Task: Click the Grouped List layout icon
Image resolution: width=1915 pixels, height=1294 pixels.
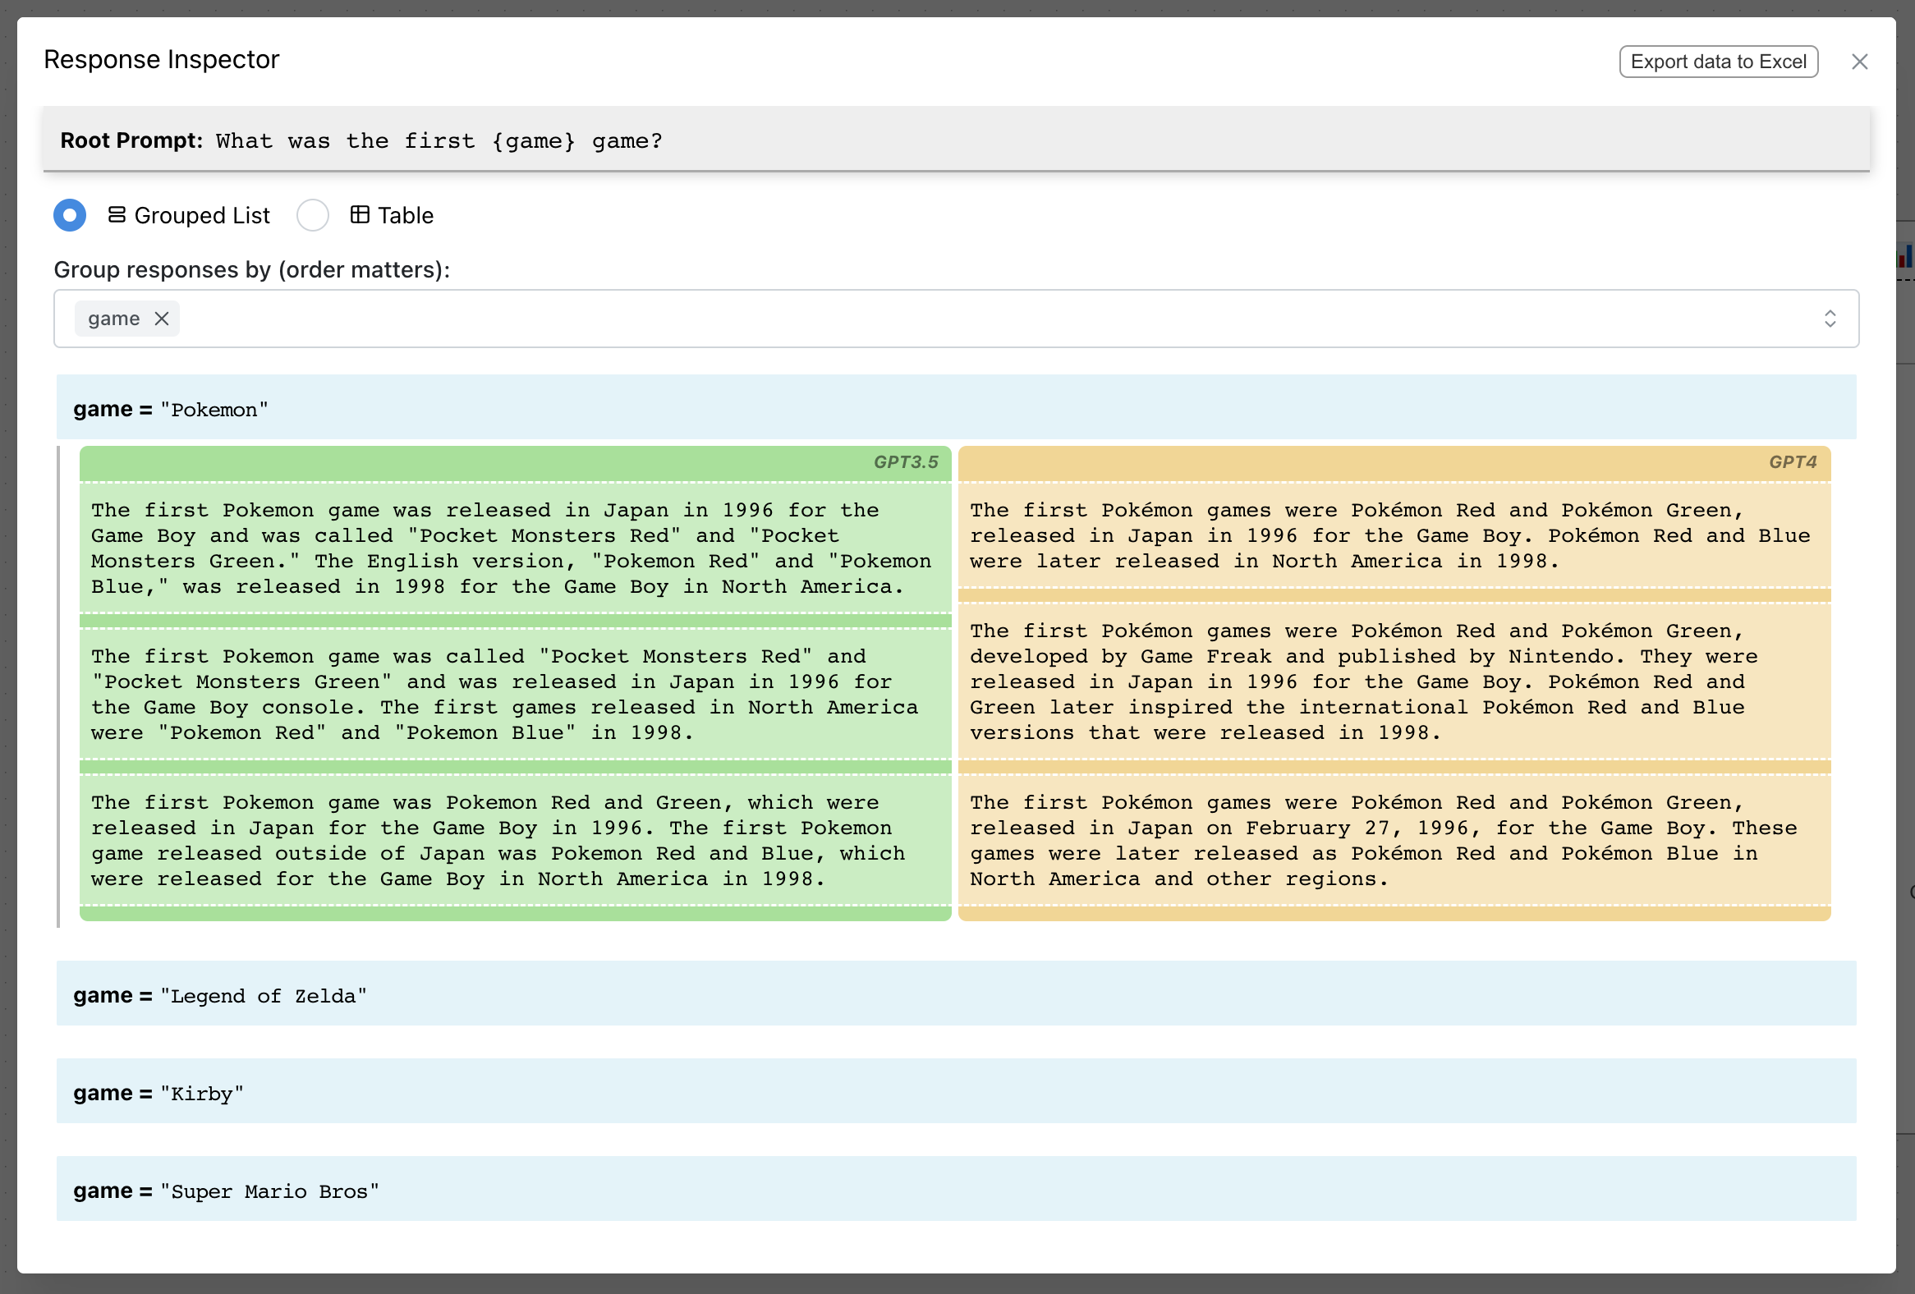Action: click(117, 215)
